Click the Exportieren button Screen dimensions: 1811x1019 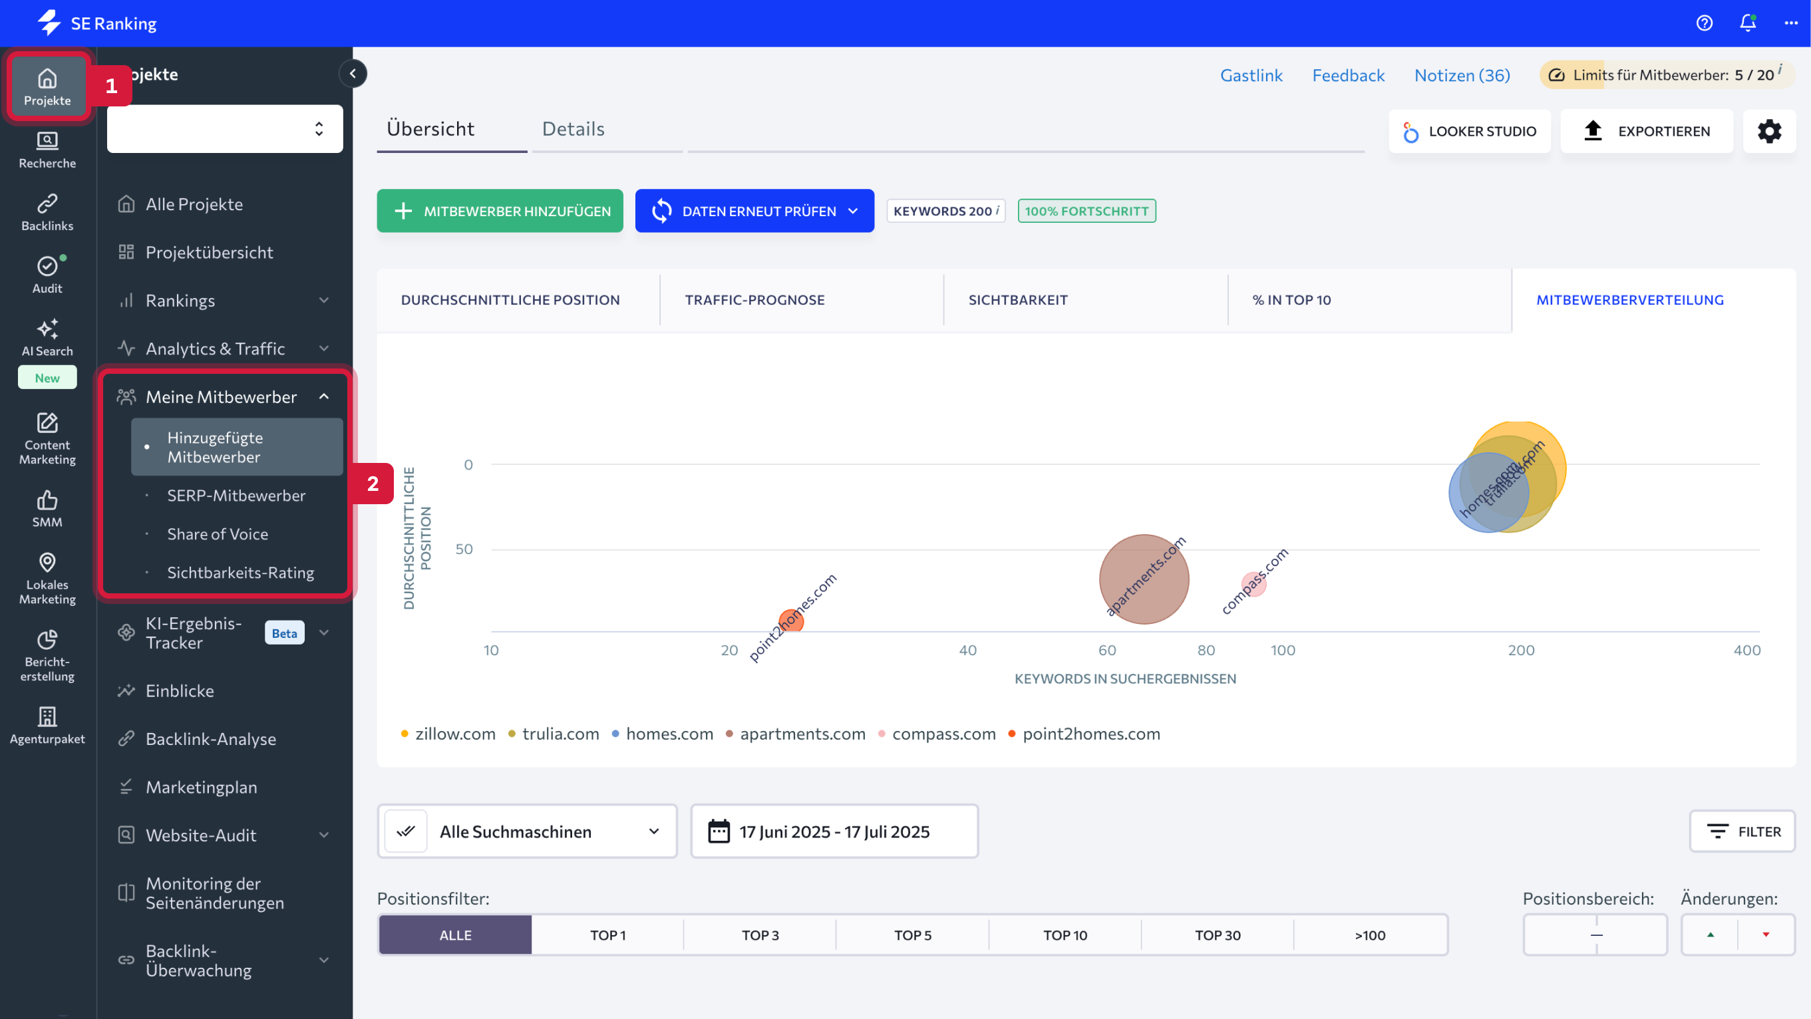point(1647,131)
